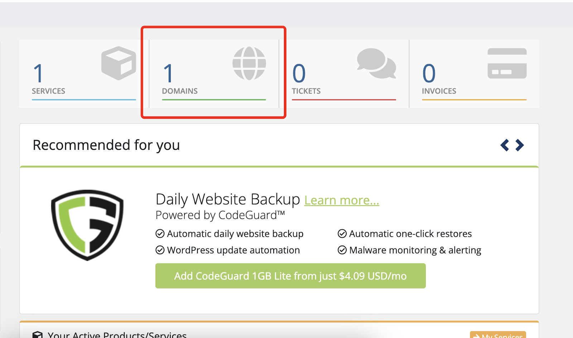Open the Learn more... link
Image resolution: width=573 pixels, height=338 pixels.
[x=342, y=200]
